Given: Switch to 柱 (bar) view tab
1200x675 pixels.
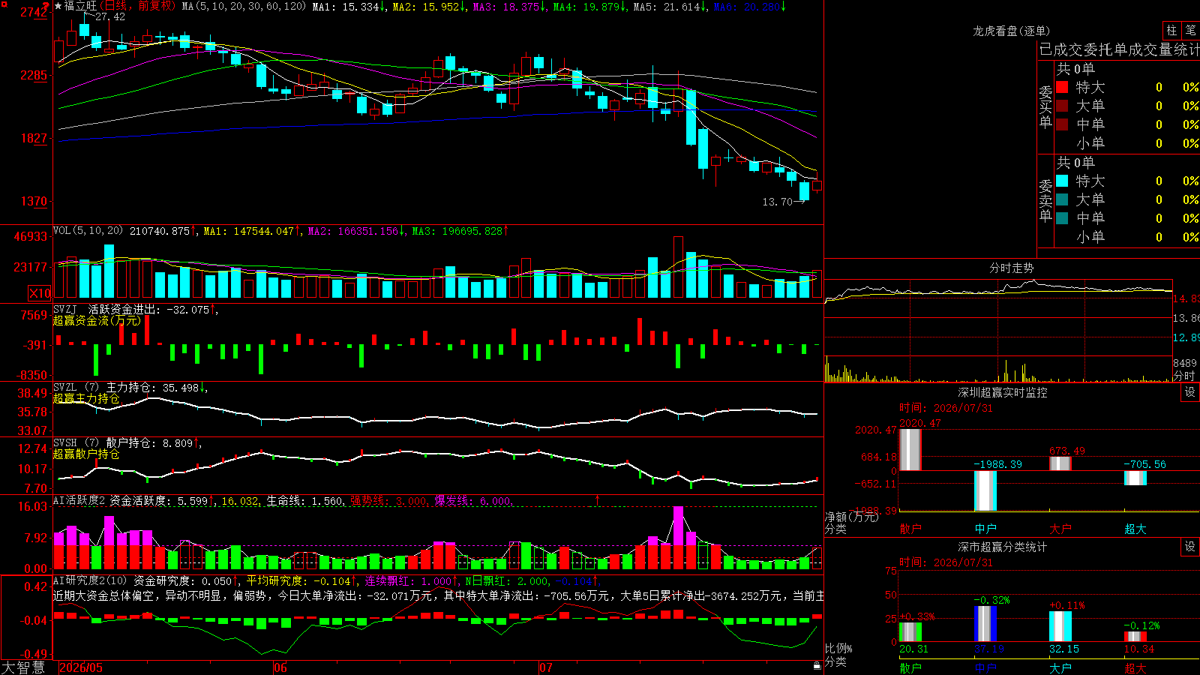Looking at the screenshot, I should point(1171,30).
